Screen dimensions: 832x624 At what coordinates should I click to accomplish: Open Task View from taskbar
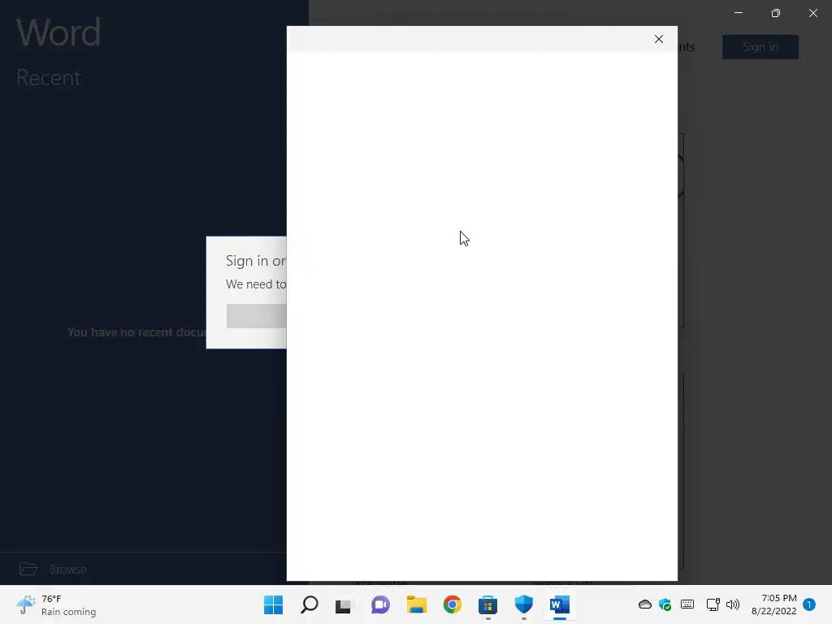[x=344, y=604]
